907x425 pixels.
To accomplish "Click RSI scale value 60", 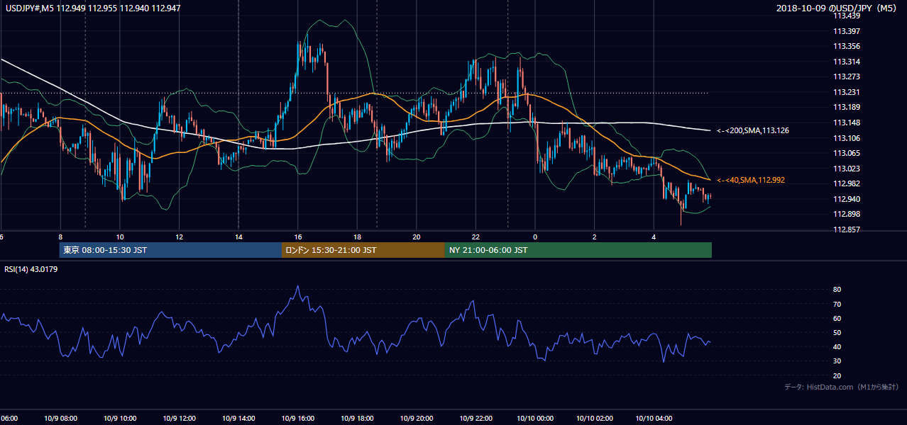I will click(837, 318).
